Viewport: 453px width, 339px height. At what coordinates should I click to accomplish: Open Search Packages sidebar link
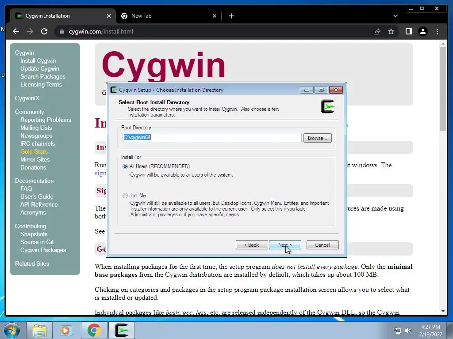pyautogui.click(x=43, y=76)
